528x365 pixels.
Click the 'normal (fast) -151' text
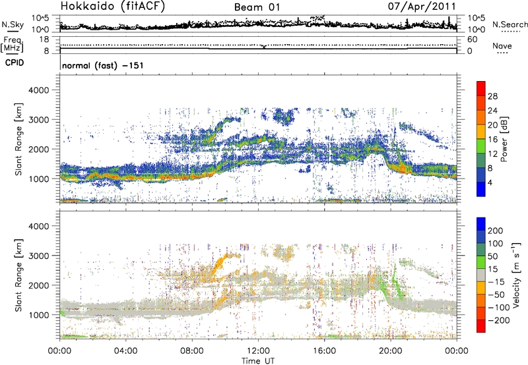pyautogui.click(x=103, y=65)
